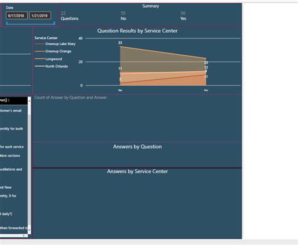Click the 33 data label in chart
Screen dimensions: 298x245
120,43
